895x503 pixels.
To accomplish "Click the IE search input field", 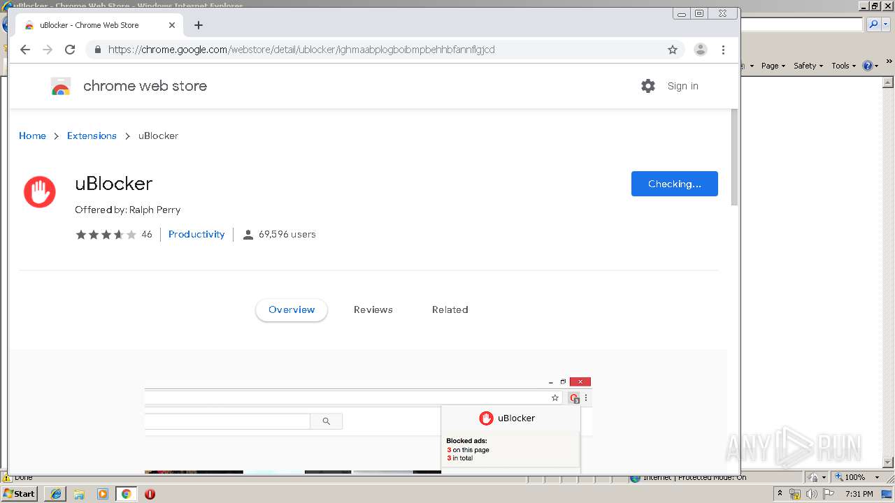I will (802, 24).
